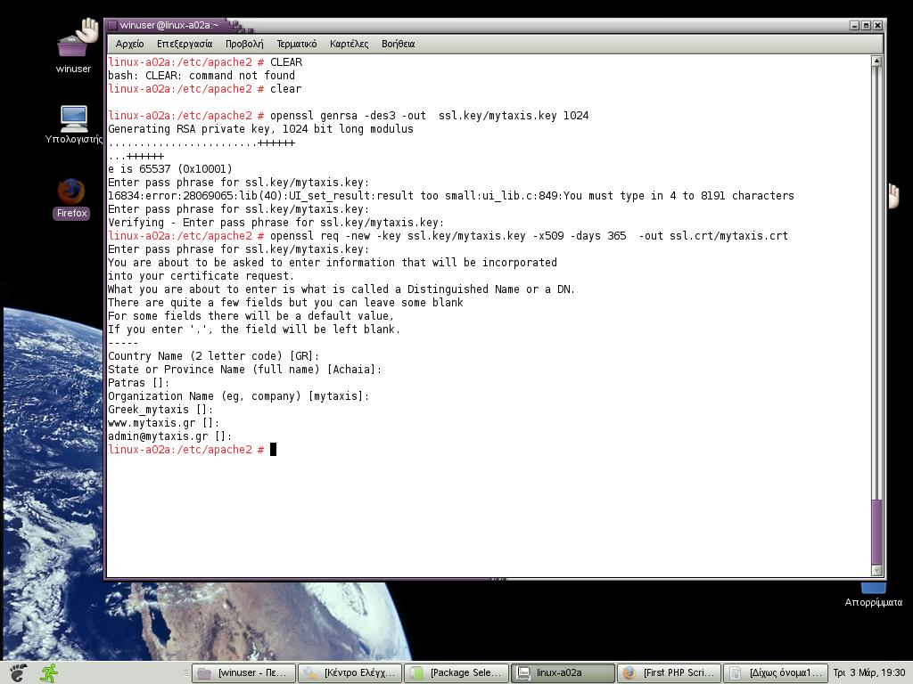Viewport: 913px width, 684px height.
Task: Open the Αρχείο menu
Action: click(129, 44)
